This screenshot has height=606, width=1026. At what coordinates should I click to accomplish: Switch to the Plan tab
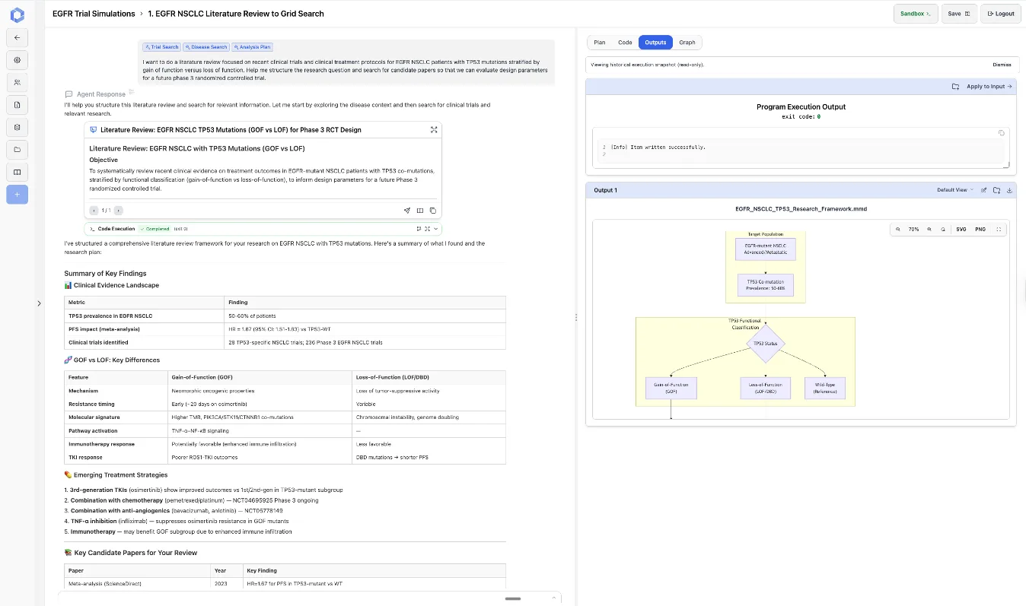point(600,43)
